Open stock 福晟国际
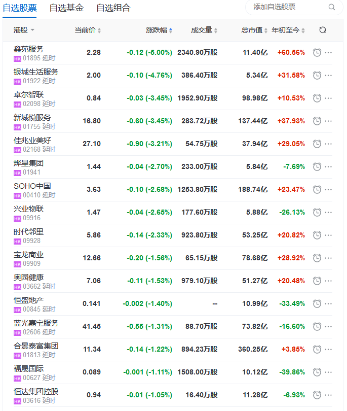The image size is (347, 411). [x=28, y=368]
